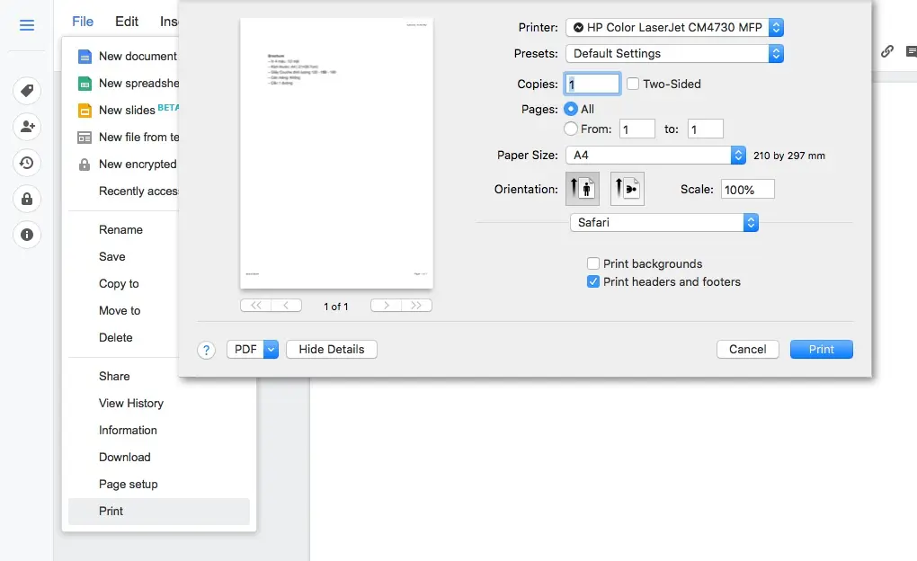Click into the Scale percentage field
Viewport: 917px width, 561px height.
click(x=746, y=190)
